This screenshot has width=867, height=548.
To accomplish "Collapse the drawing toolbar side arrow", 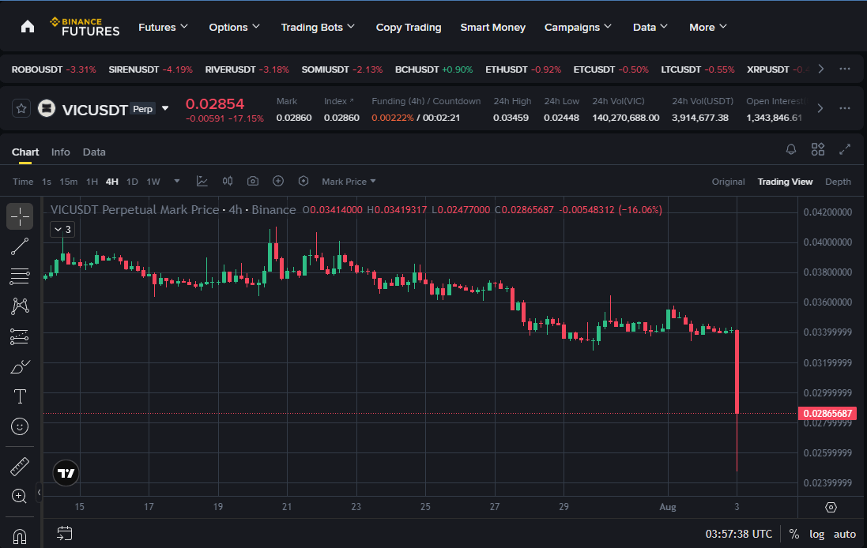I will [39, 492].
